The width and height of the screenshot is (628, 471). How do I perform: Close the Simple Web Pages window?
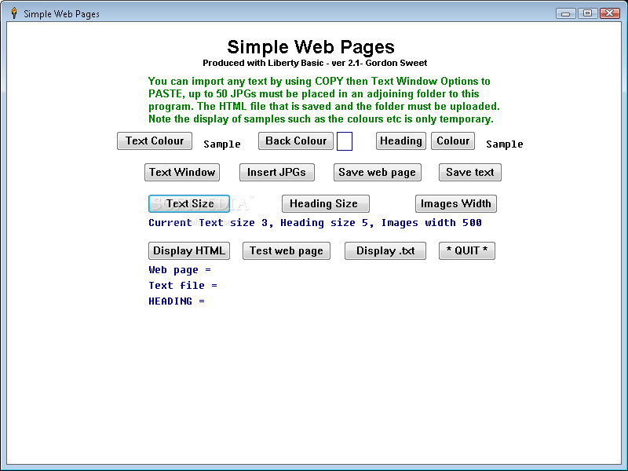(x=610, y=13)
